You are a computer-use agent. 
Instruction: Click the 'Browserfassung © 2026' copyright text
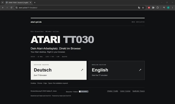[x=44, y=91]
